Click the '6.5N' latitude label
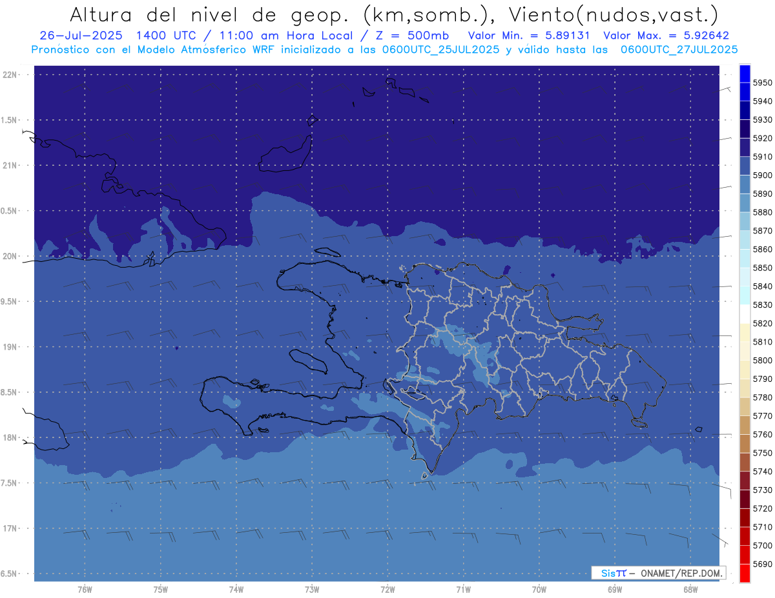The width and height of the screenshot is (775, 598). pos(10,573)
